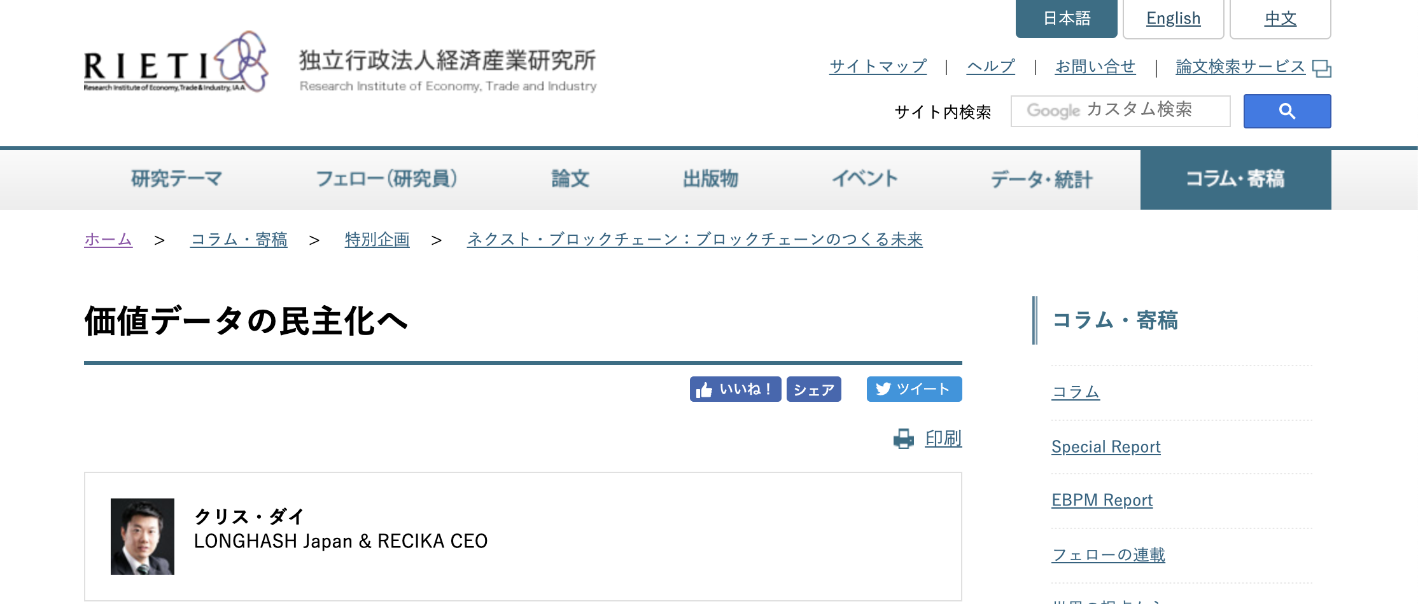
Task: Switch language to English
Action: click(1173, 18)
